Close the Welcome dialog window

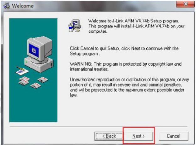click(x=185, y=4)
